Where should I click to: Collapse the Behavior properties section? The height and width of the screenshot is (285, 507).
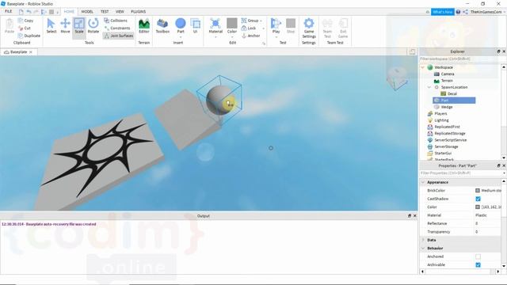(423, 248)
